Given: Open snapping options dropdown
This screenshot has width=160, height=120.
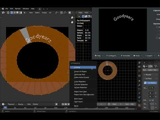Looking at the screenshot, I should pyautogui.click(x=65, y=13).
